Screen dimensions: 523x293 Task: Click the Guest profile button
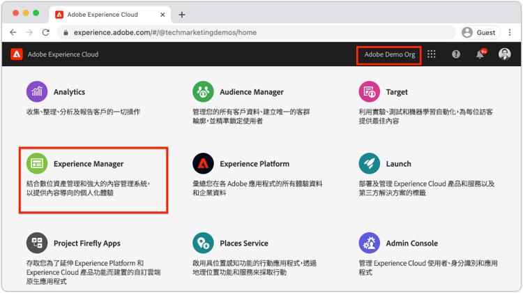(x=480, y=32)
